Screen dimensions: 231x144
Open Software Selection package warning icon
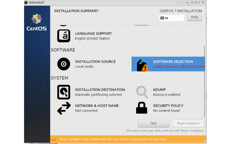142,65
